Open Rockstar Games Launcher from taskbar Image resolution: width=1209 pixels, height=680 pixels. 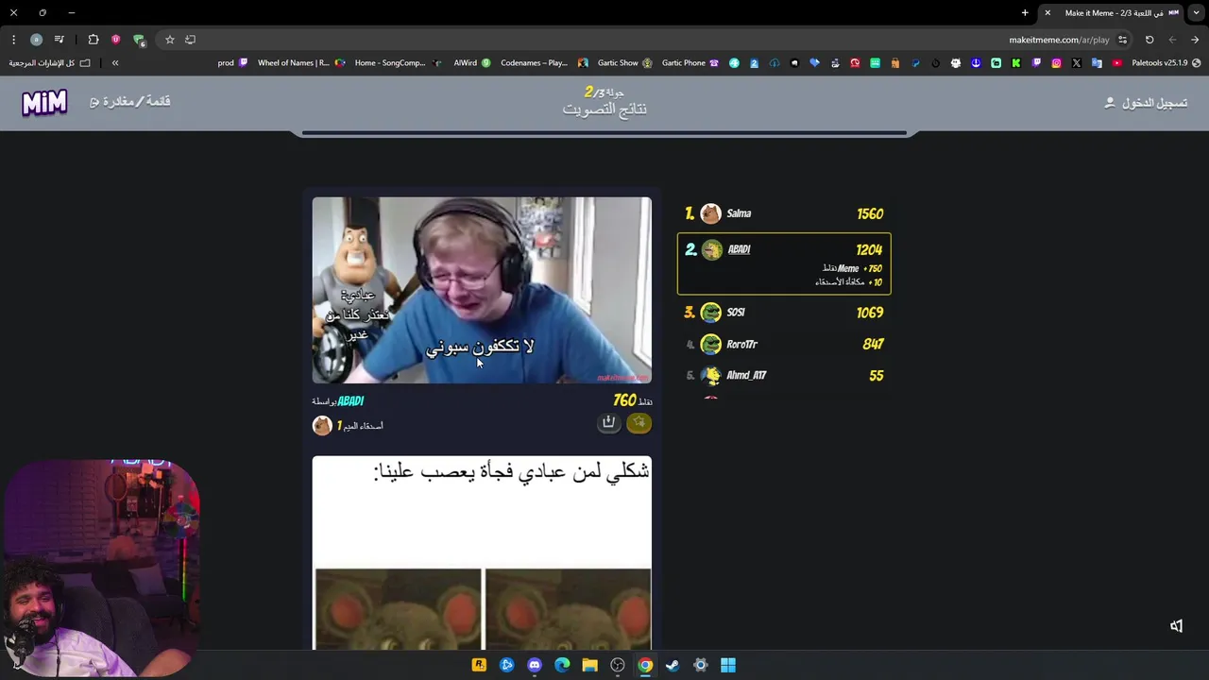pyautogui.click(x=479, y=665)
